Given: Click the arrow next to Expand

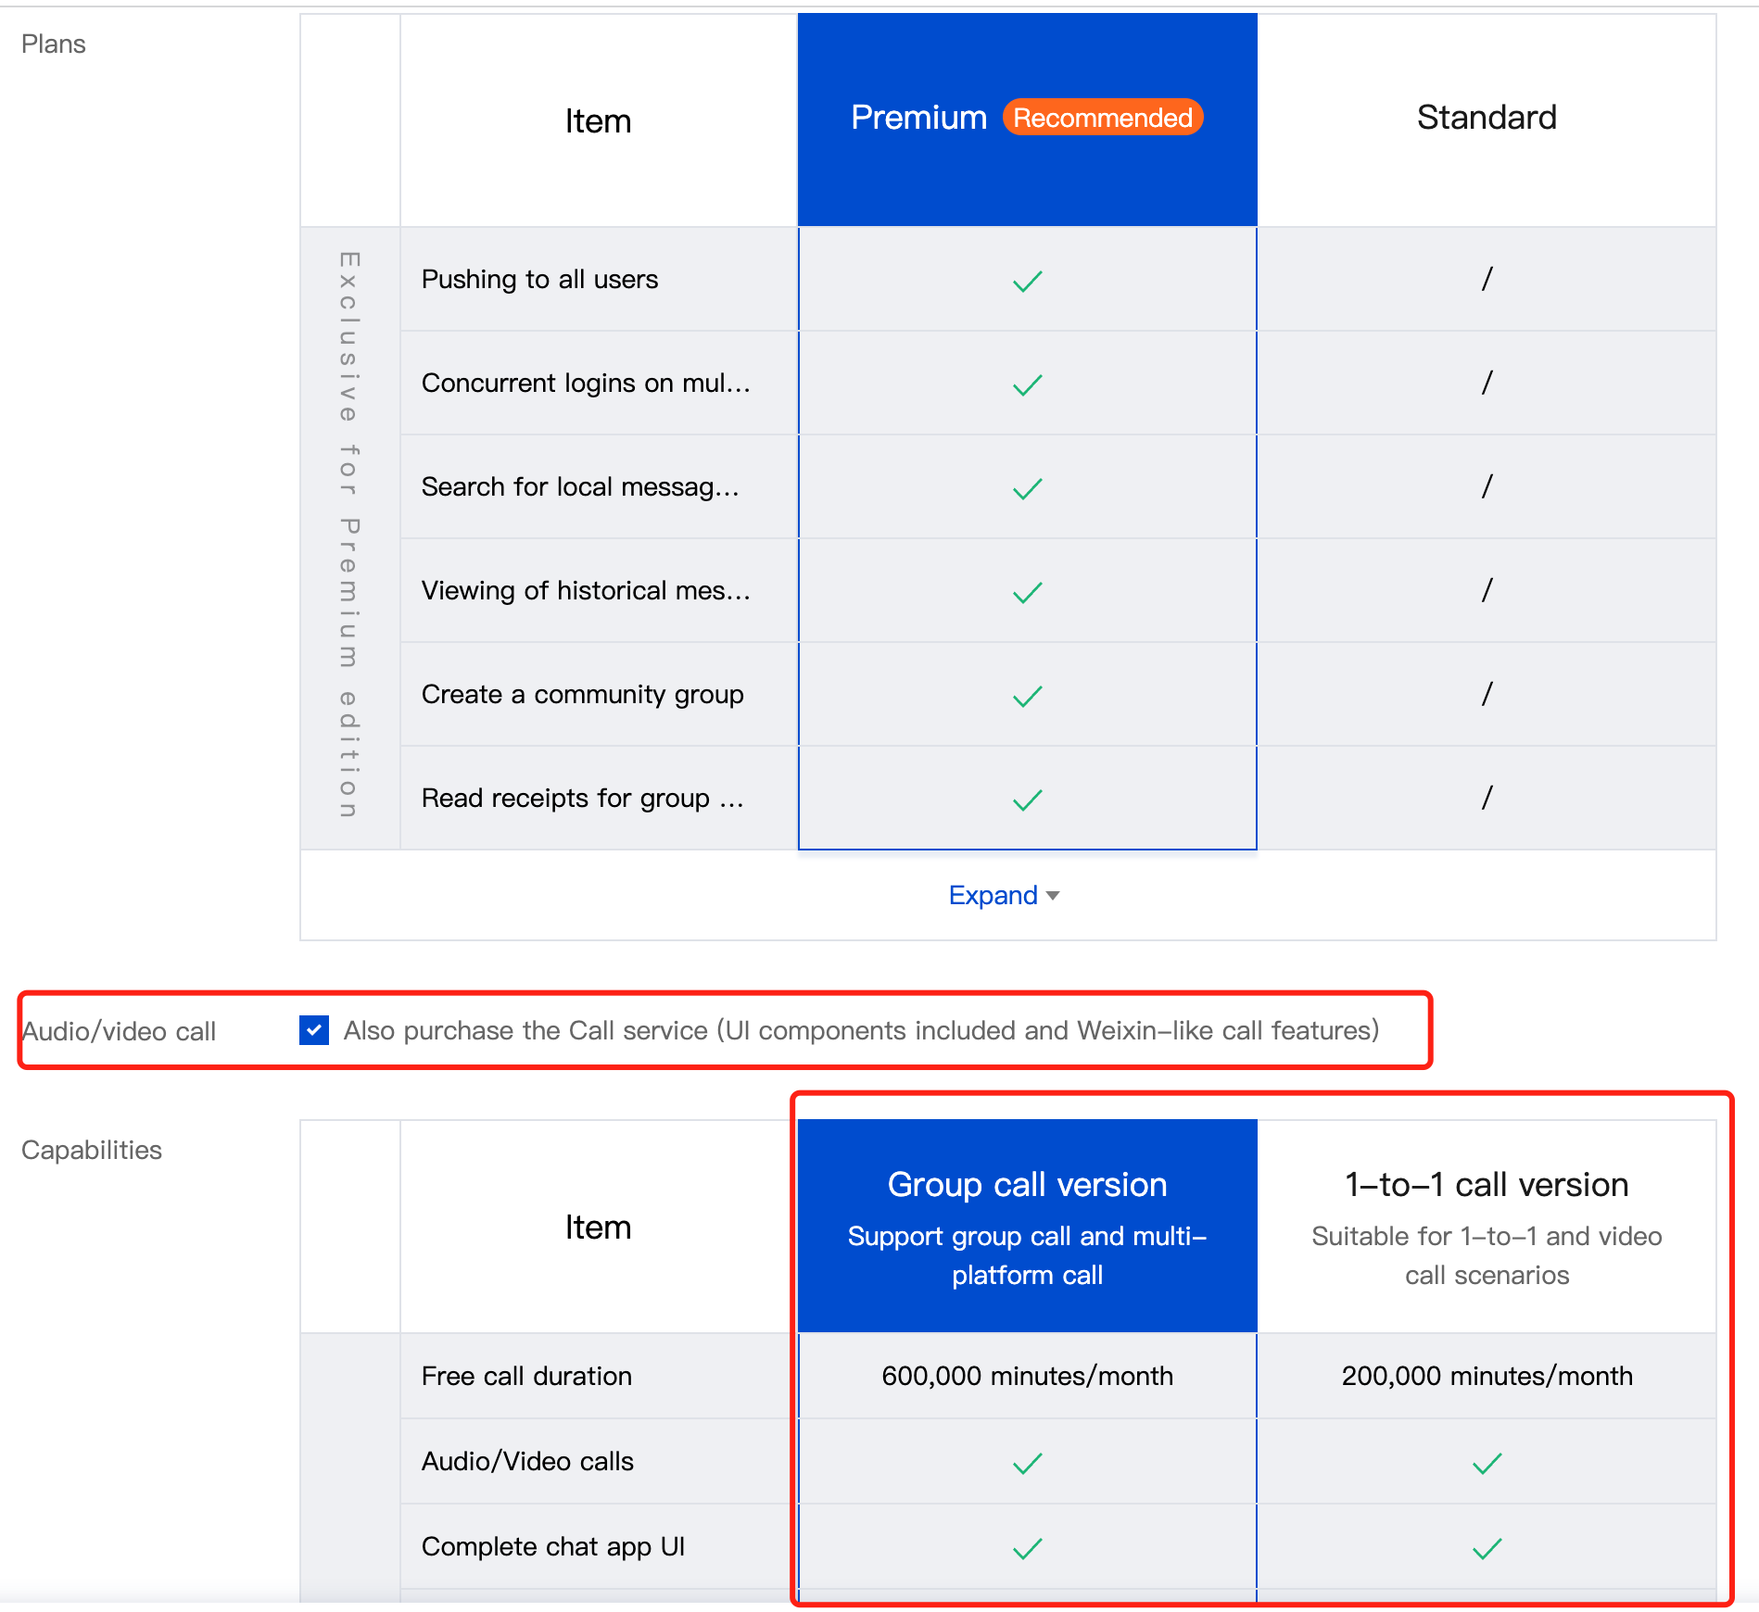Looking at the screenshot, I should tap(1053, 896).
